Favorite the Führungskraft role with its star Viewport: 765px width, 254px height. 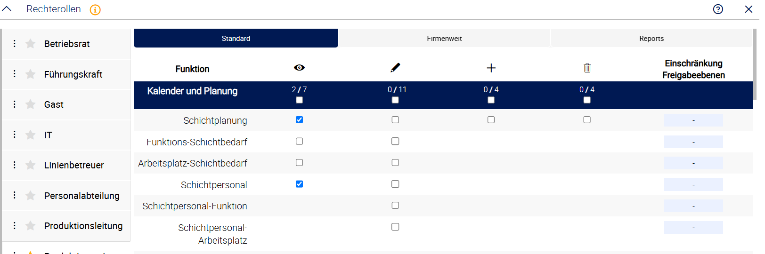(31, 74)
